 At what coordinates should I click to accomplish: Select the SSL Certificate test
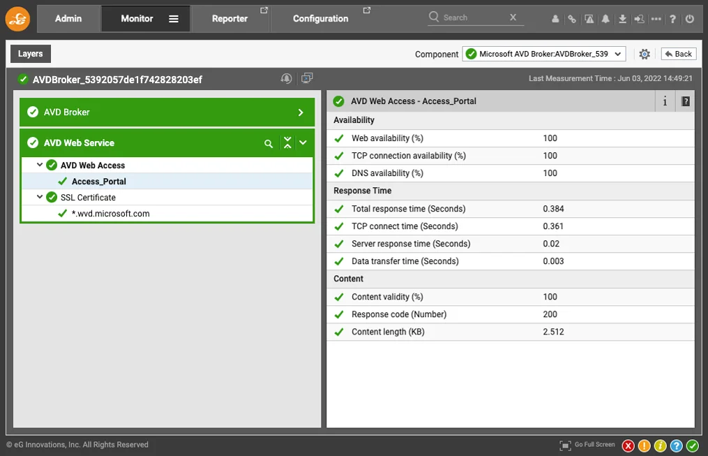(88, 198)
